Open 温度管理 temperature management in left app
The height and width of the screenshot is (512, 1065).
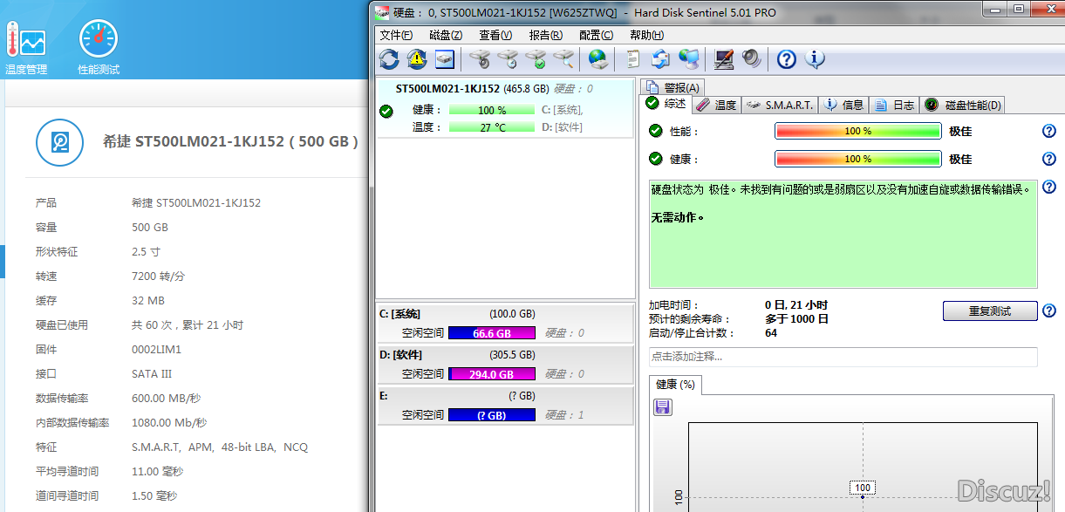26,47
